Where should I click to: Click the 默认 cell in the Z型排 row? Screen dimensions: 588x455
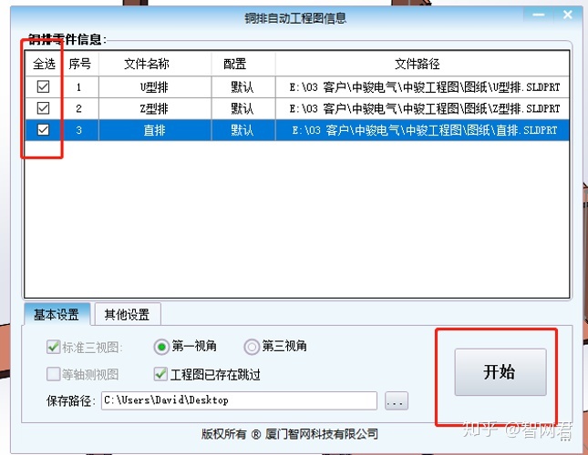pos(243,109)
